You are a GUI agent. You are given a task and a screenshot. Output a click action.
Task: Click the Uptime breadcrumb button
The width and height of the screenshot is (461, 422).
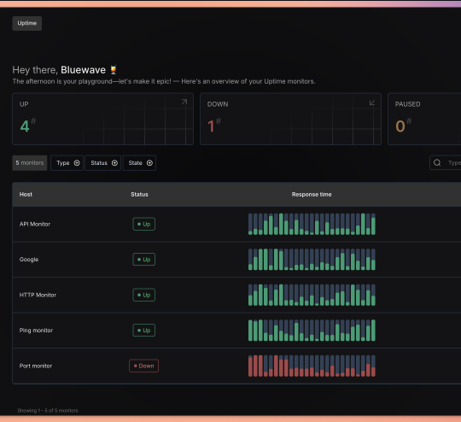click(x=26, y=23)
